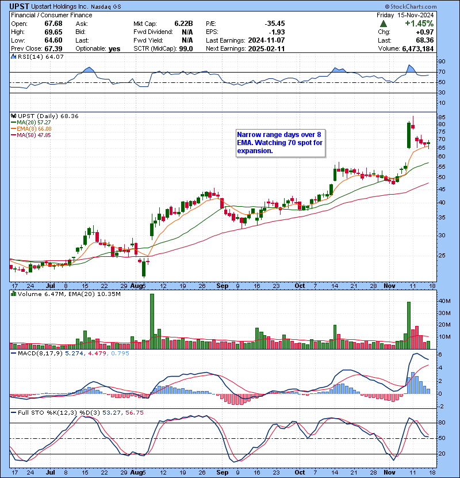Viewport: 460px width, 478px height.
Task: Click the EPS value -1.93
Action: coord(277,32)
